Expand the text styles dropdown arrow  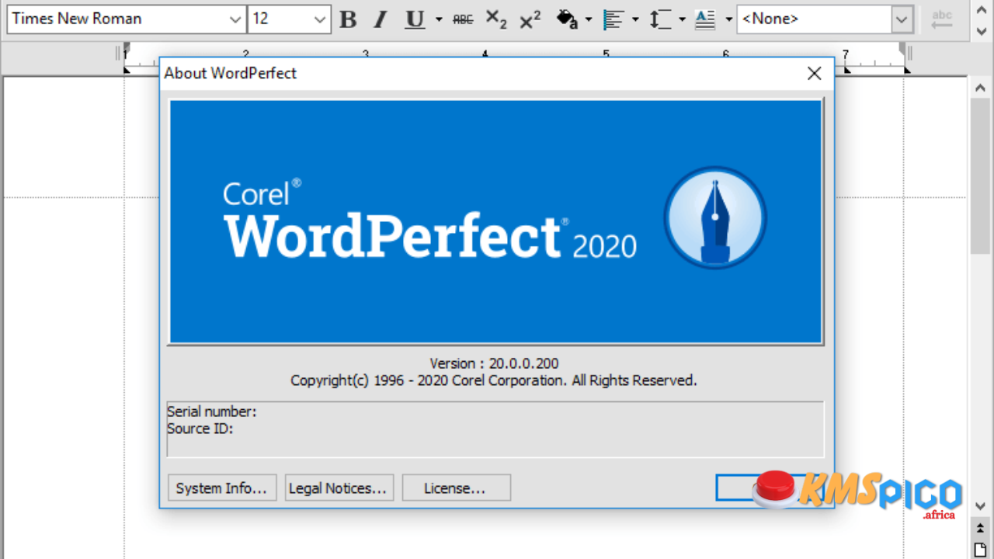click(728, 19)
